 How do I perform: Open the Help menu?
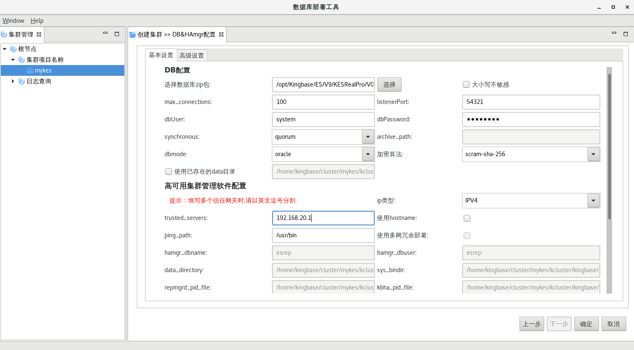pos(37,21)
